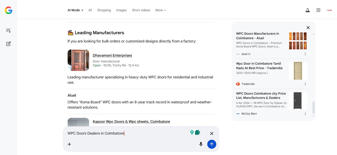Screen dimensions: 337x155
Task: Open the account profile avatar
Action: [x=329, y=10]
